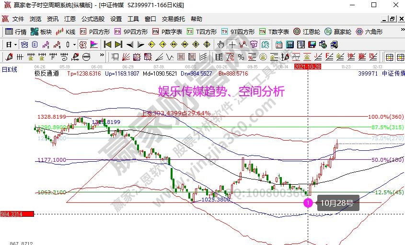Image resolution: width=405 pixels, height=245 pixels.
Task: Step forward with black right arrow
Action: pos(140,45)
